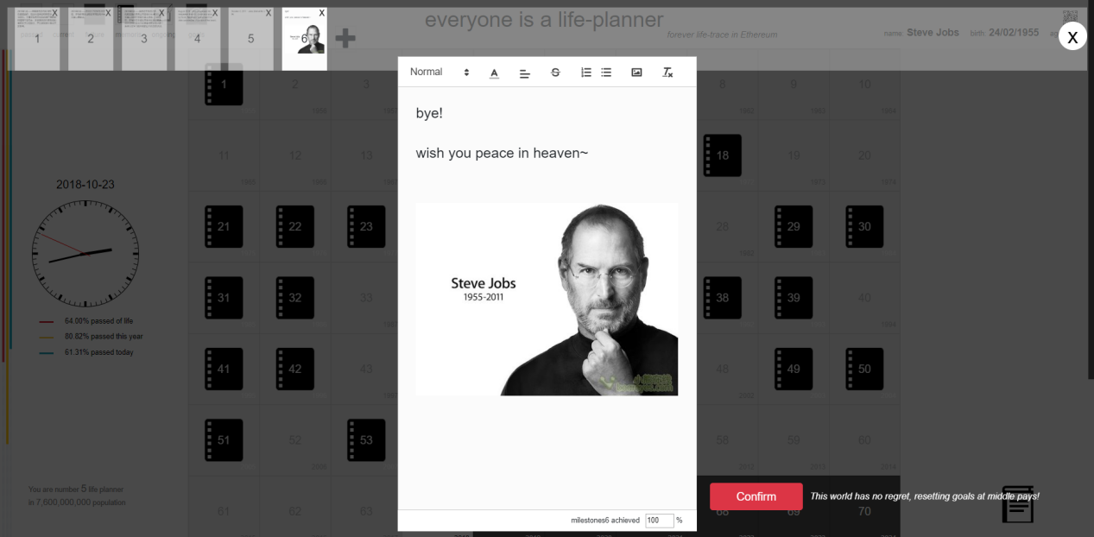This screenshot has width=1094, height=537.
Task: Edit the milestones achieved percent field
Action: 660,521
